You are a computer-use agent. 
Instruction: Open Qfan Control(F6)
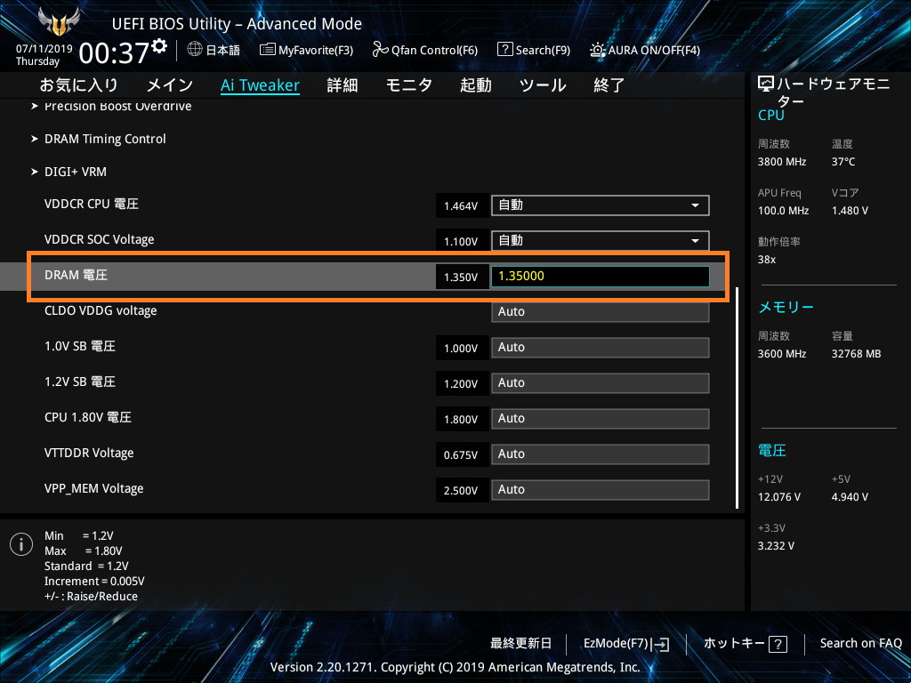click(424, 50)
